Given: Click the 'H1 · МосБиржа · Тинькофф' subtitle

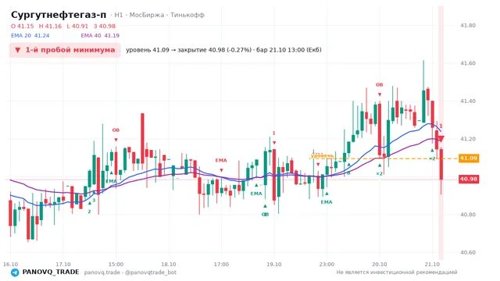Looking at the screenshot, I should (x=159, y=15).
